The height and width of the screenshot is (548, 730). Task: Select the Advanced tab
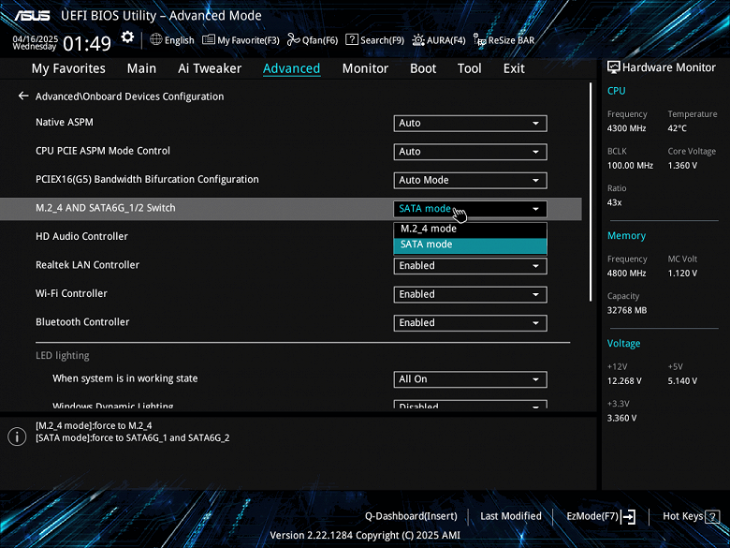291,68
